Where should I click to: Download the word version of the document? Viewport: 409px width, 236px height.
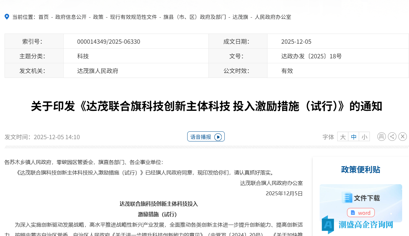click(x=361, y=213)
